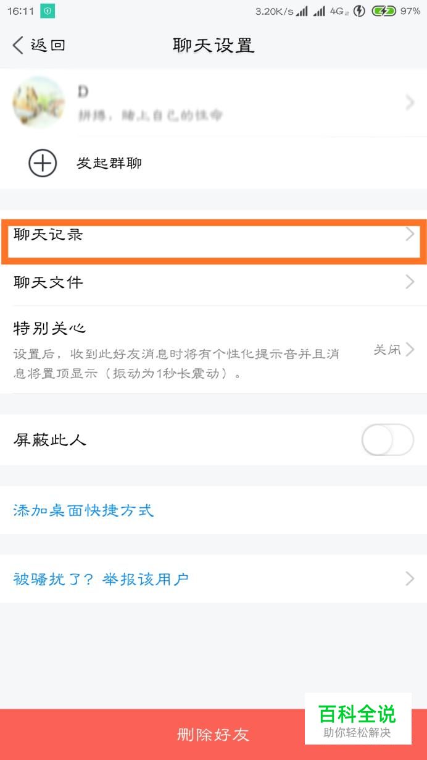Open the 聊天记录 menu entry
Viewport: 427px width, 760px height.
click(x=48, y=235)
